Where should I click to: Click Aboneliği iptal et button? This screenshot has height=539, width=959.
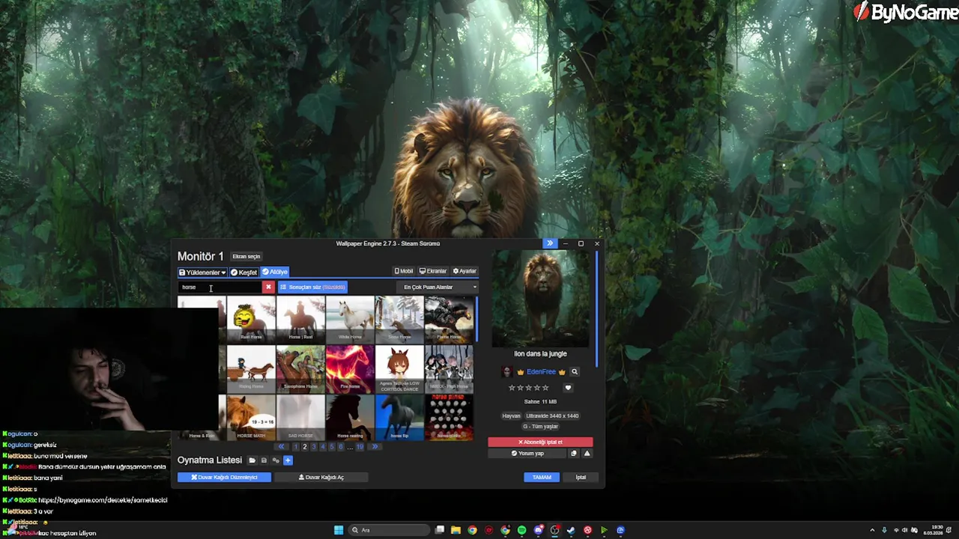click(540, 442)
